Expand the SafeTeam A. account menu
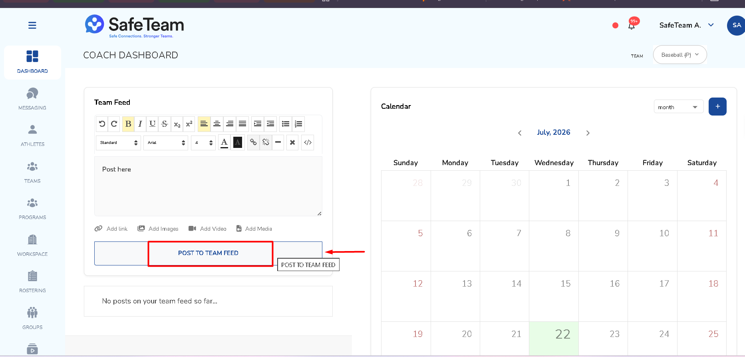 [x=687, y=25]
